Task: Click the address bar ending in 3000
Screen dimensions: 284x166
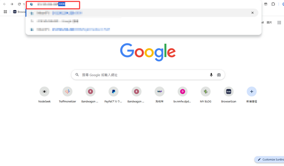Action: (x=53, y=4)
